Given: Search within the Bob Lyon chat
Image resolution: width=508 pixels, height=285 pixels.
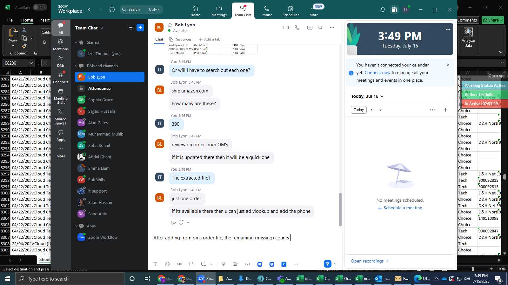Looking at the screenshot, I should pyautogui.click(x=320, y=28).
